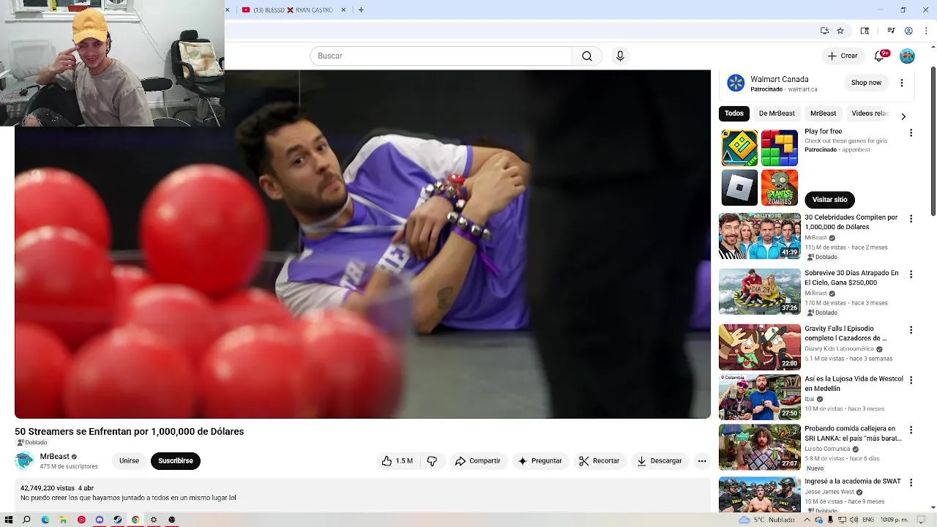Open the YouTube account avatar menu
Viewport: 937px width, 527px height.
pos(907,56)
